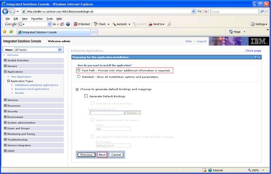Open the File menu

coord(8,19)
